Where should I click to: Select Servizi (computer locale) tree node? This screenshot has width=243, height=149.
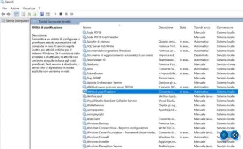pos(17,21)
